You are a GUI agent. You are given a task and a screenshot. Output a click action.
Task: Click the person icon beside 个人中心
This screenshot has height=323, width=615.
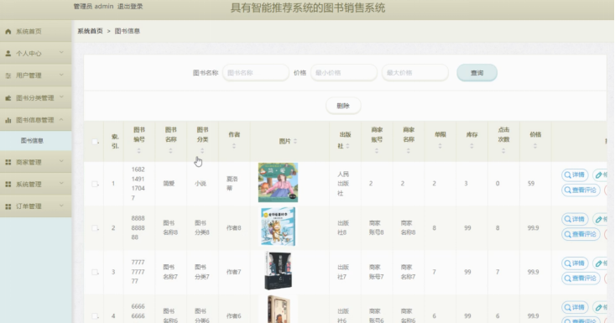pyautogui.click(x=8, y=54)
